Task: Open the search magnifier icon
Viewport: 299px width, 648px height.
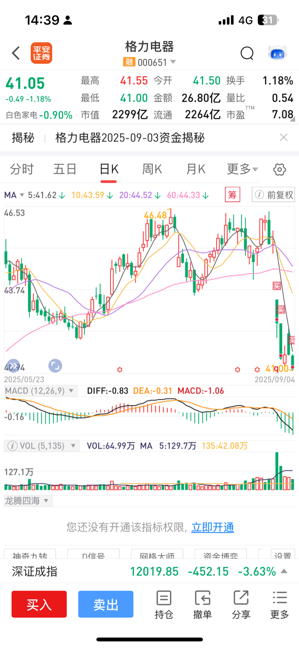Action: point(247,53)
